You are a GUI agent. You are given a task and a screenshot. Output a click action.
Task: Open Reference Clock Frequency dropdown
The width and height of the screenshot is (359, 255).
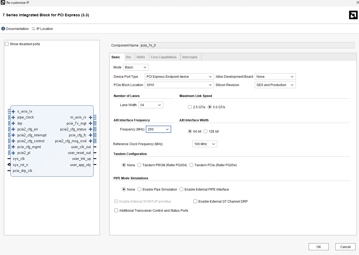tap(205, 144)
